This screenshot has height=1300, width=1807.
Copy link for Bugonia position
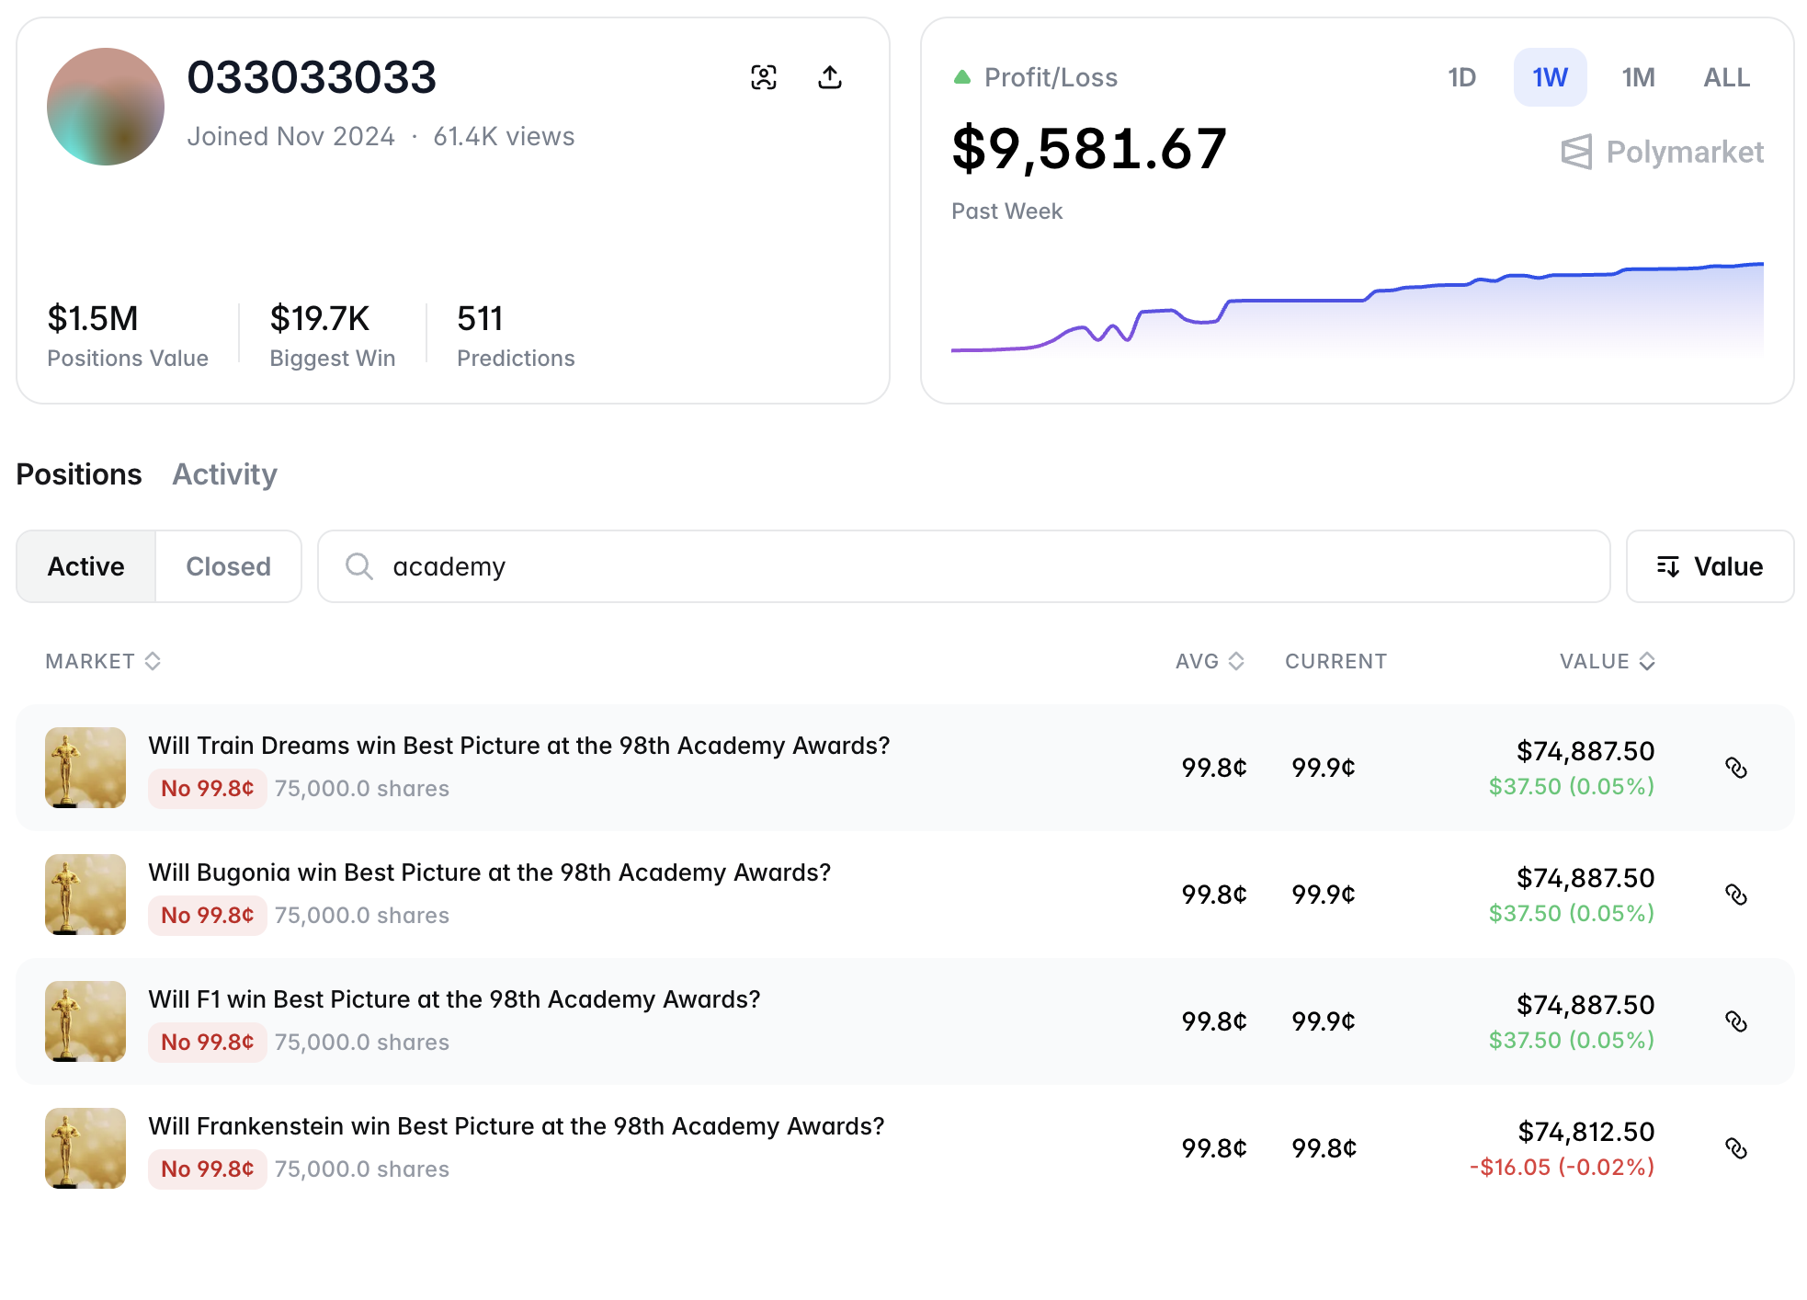(x=1735, y=895)
